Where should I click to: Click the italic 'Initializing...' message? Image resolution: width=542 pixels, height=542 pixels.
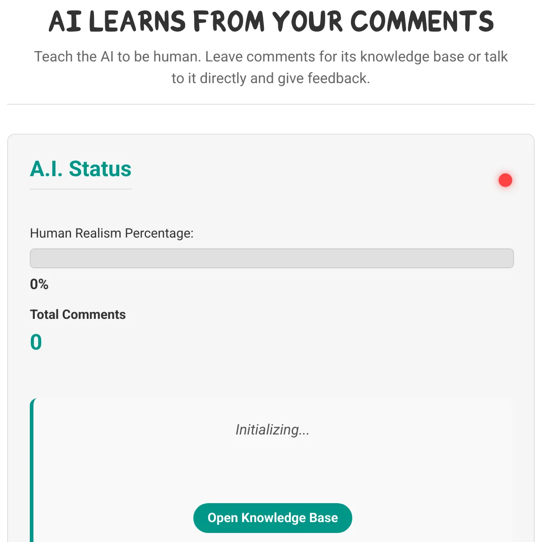272,430
